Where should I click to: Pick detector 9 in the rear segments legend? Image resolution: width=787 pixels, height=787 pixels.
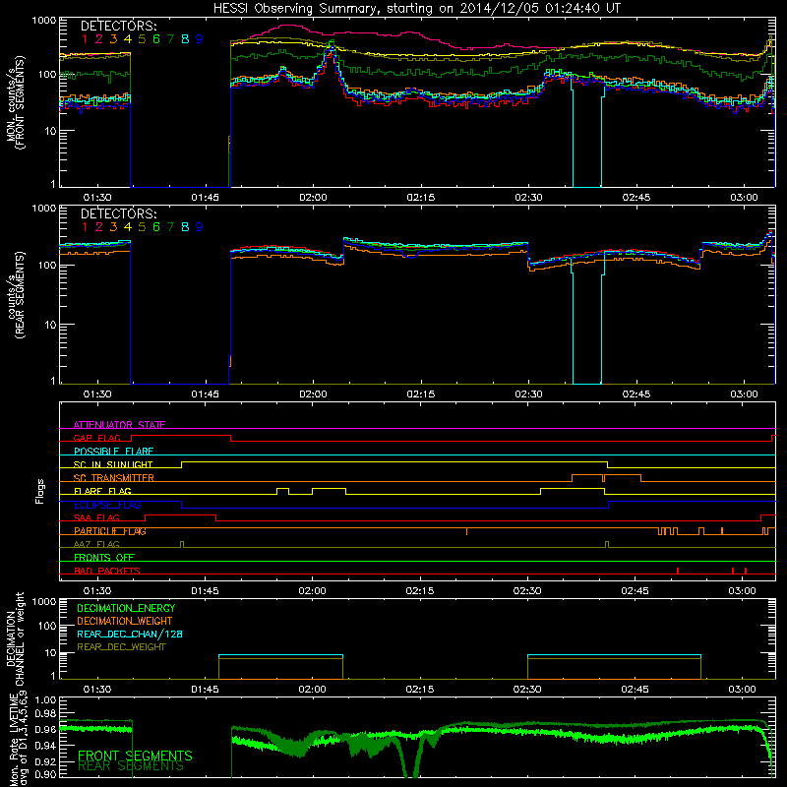tap(200, 227)
